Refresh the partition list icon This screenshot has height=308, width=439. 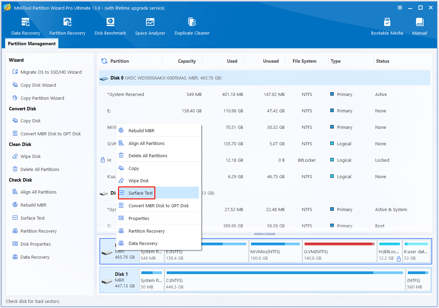coord(104,61)
